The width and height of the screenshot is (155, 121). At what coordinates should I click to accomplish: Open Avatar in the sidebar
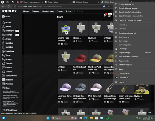[7, 39]
